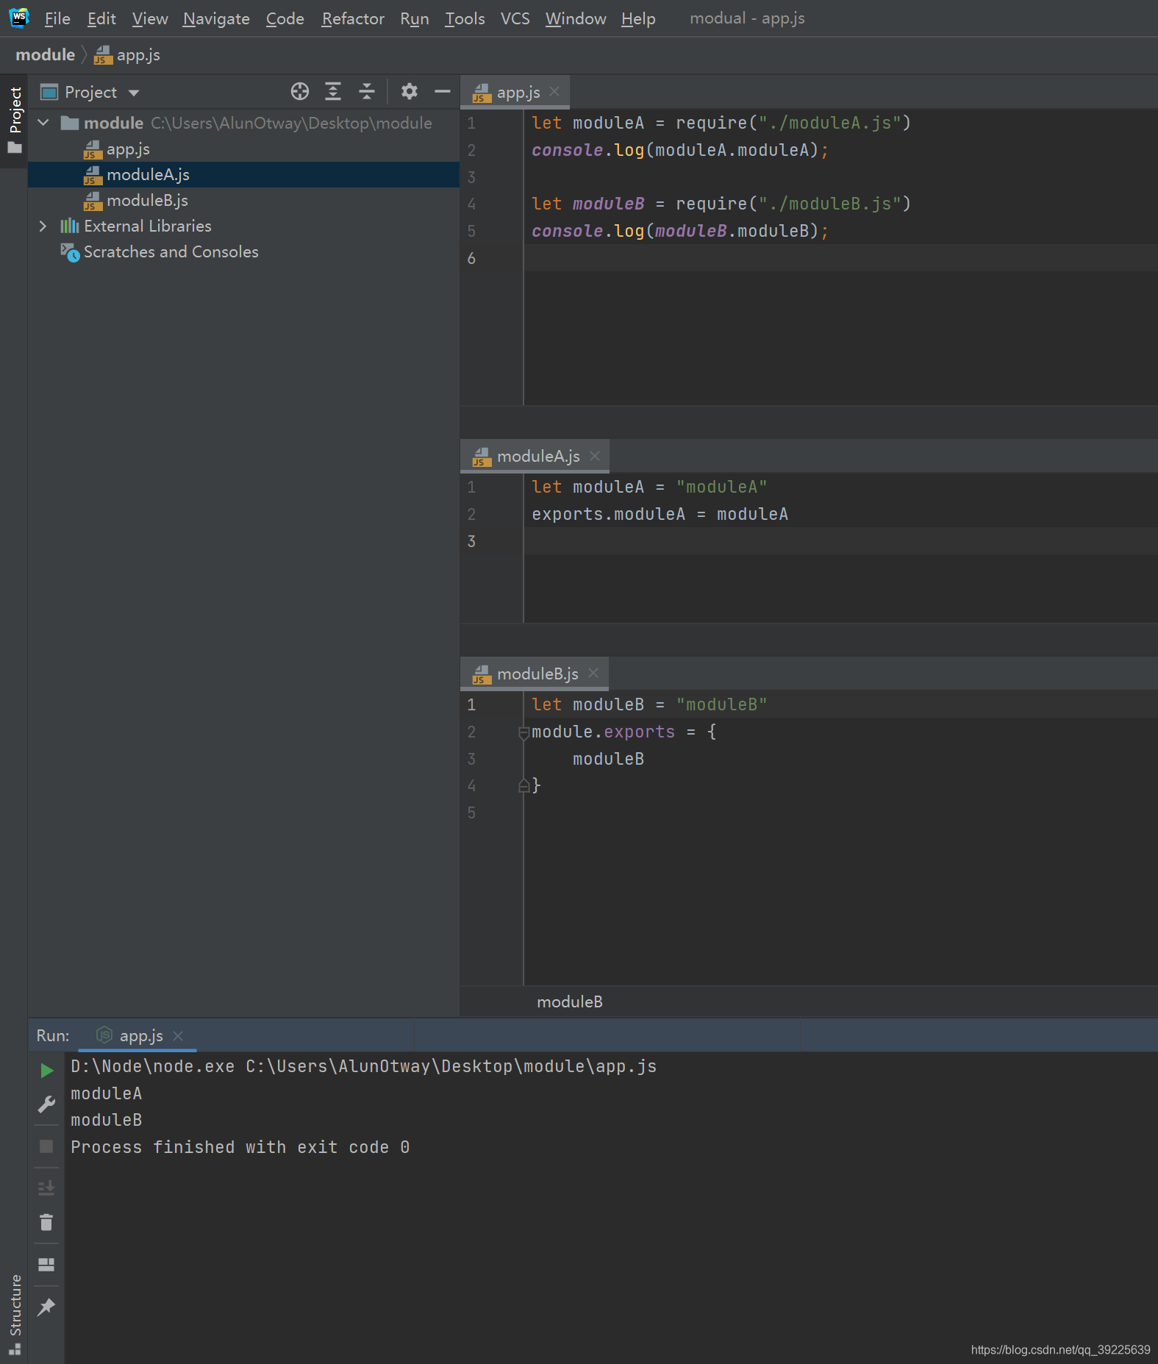Click the node.exe command line in console
This screenshot has height=1364, width=1158.
click(x=364, y=1066)
